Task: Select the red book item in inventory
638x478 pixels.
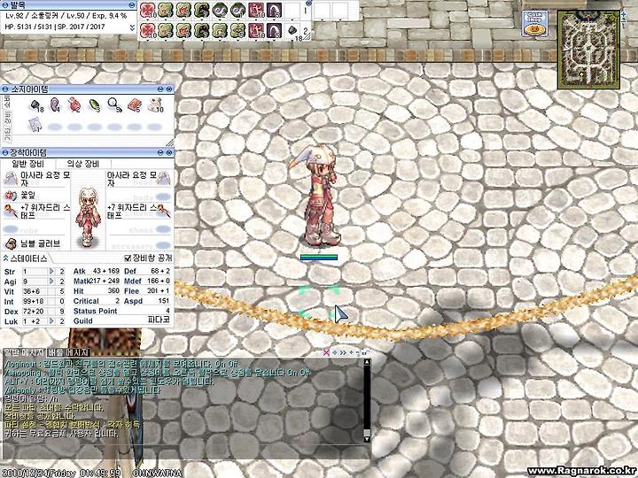Action: [x=134, y=104]
